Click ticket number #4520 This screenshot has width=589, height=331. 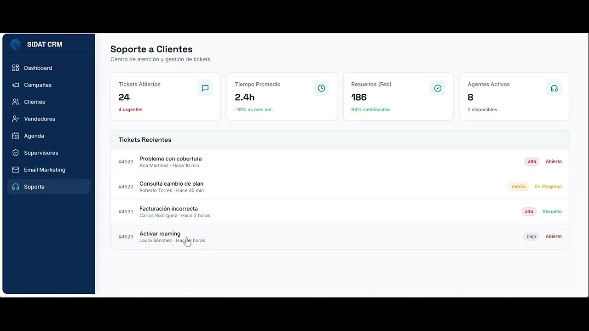click(126, 237)
